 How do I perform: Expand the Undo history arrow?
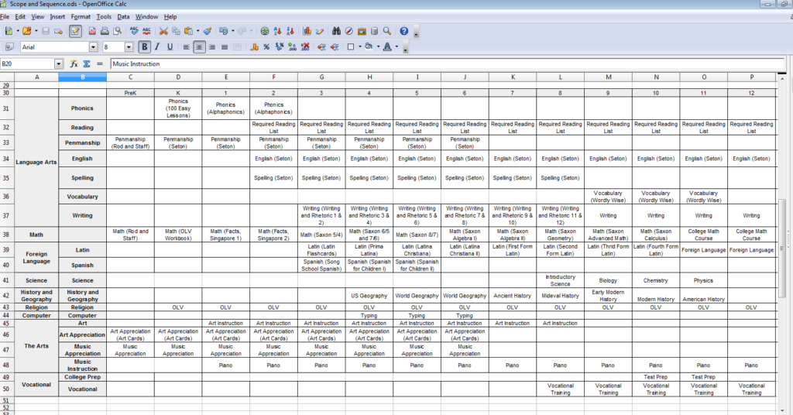(x=232, y=31)
